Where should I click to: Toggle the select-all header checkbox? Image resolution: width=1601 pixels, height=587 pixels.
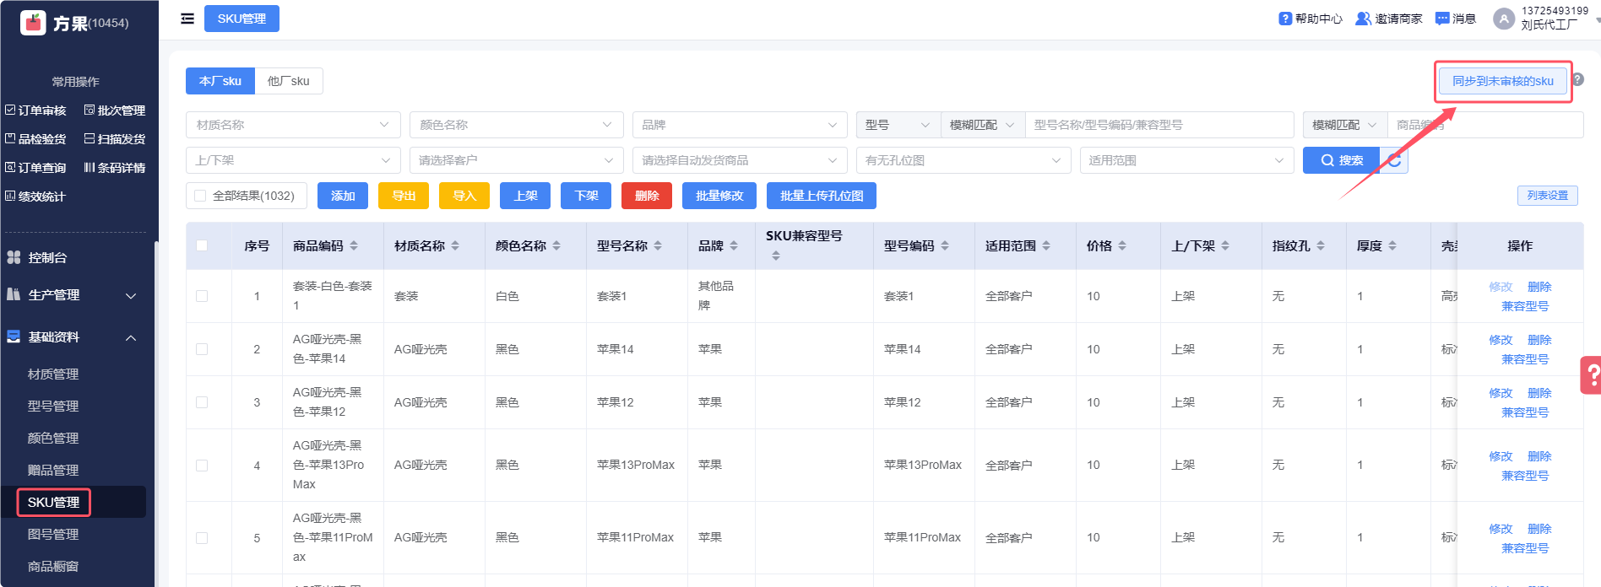[x=202, y=245]
